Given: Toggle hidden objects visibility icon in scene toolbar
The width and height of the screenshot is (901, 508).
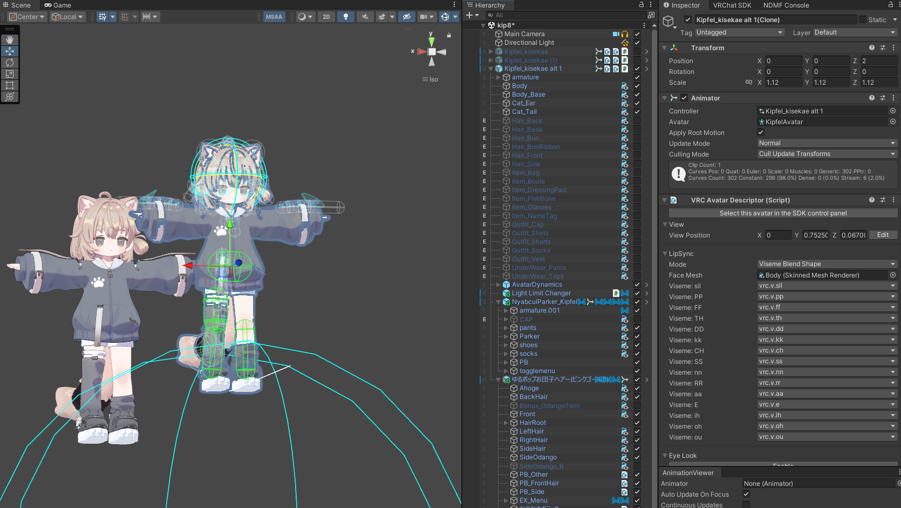Looking at the screenshot, I should point(407,17).
